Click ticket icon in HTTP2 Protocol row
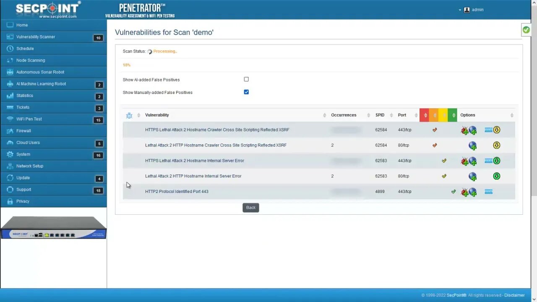 [x=488, y=192]
